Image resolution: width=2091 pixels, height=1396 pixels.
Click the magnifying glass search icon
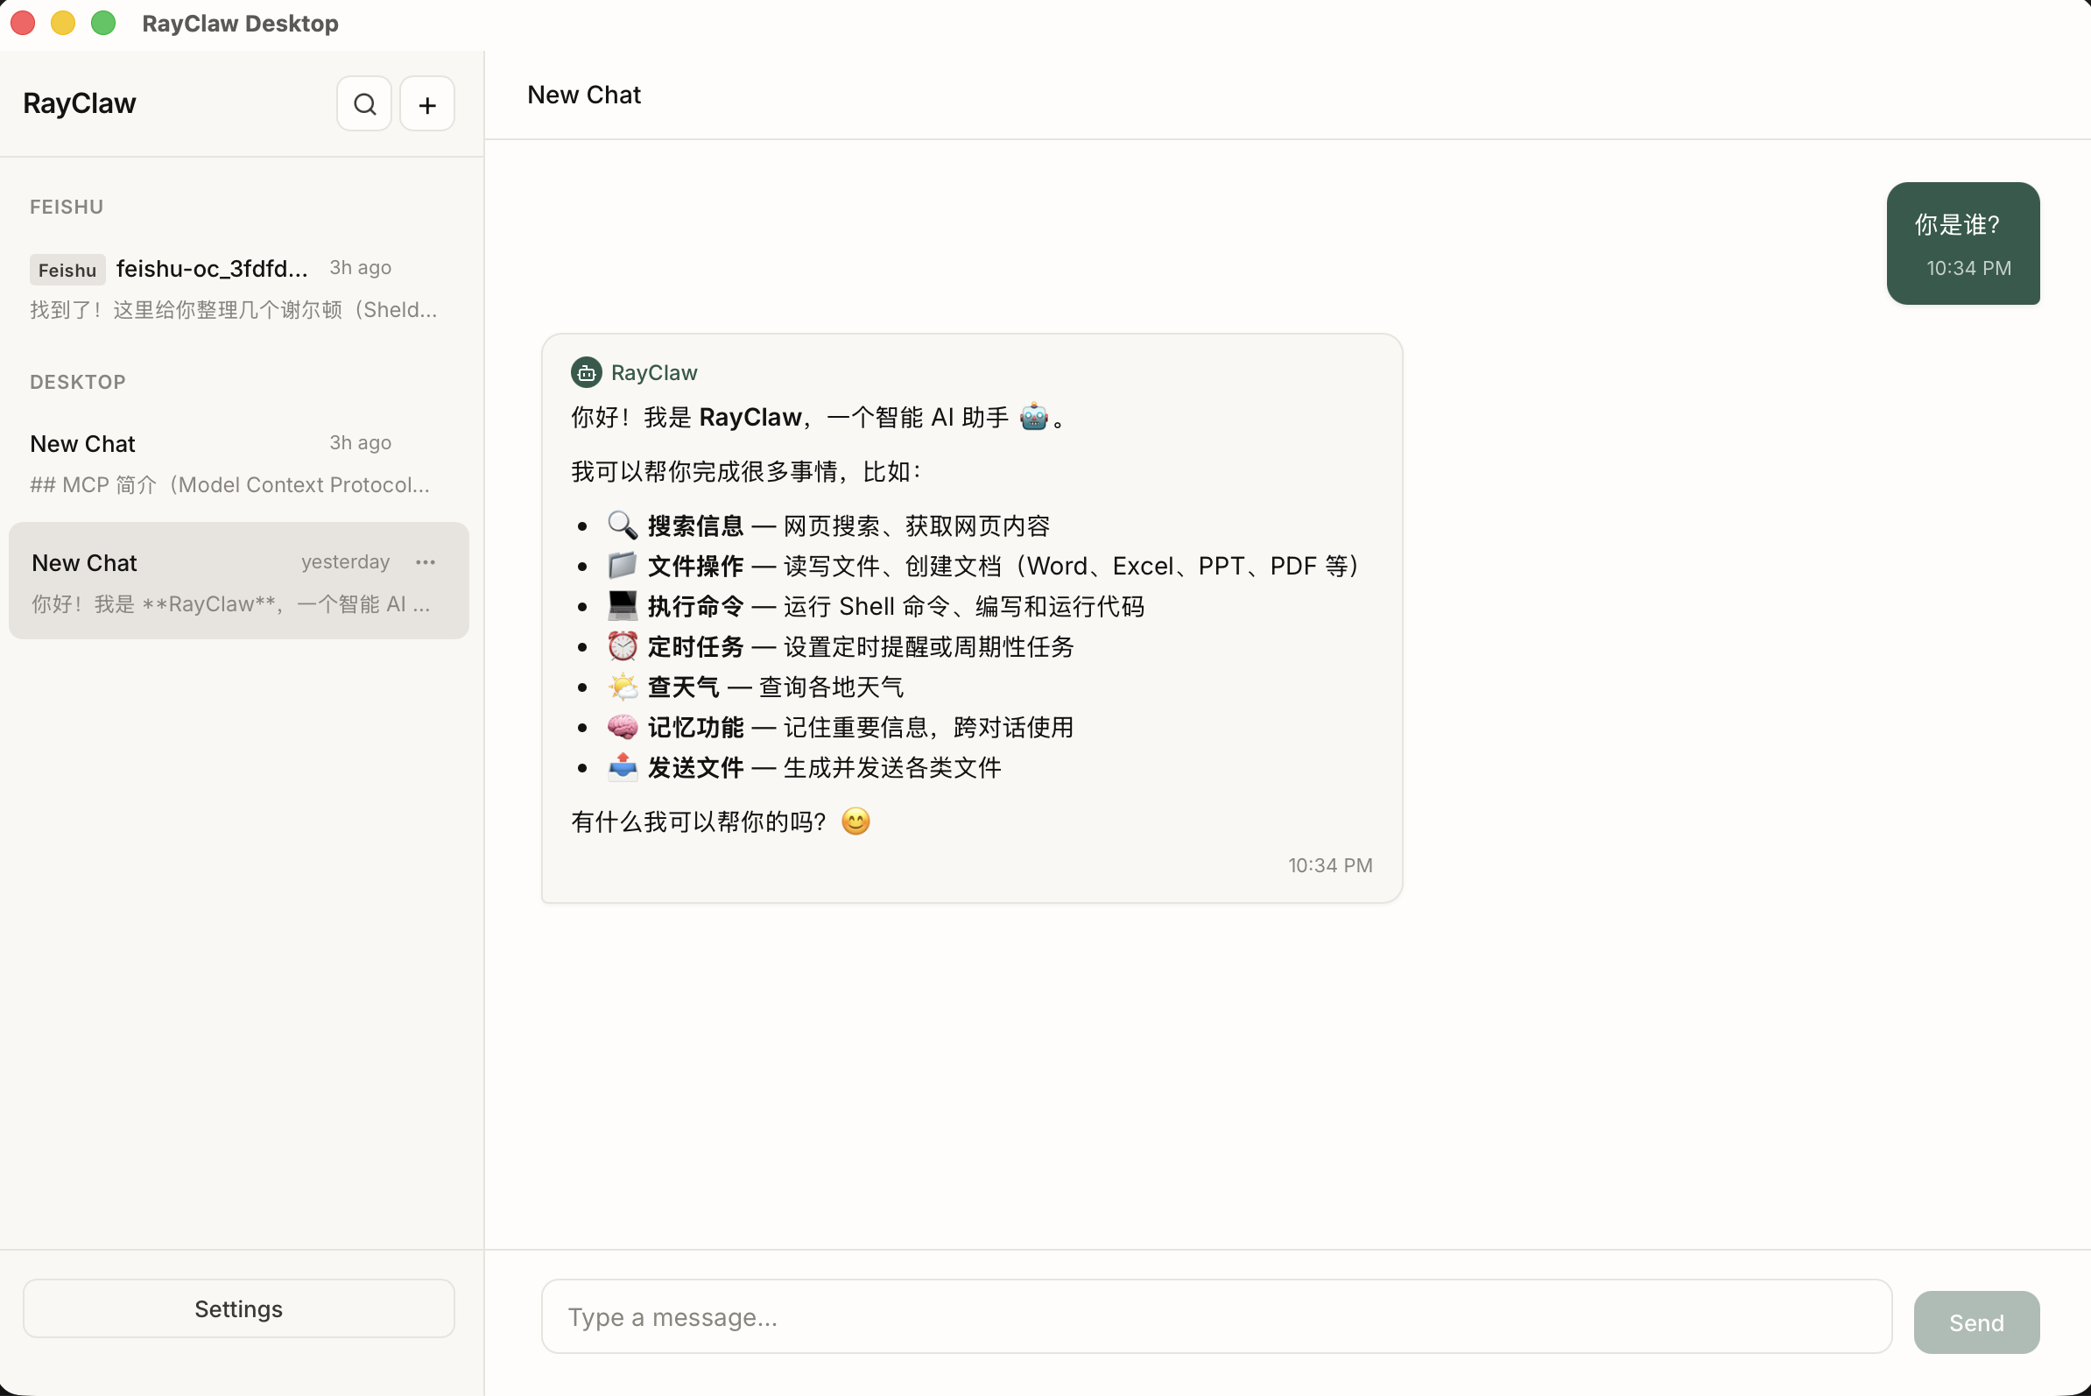tap(363, 103)
